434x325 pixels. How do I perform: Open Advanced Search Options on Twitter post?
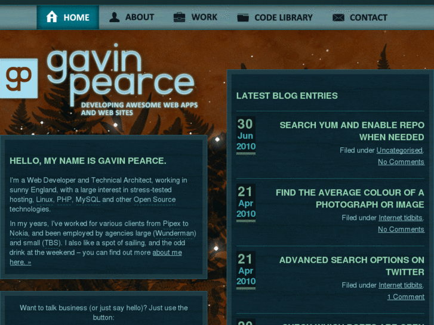tap(352, 266)
